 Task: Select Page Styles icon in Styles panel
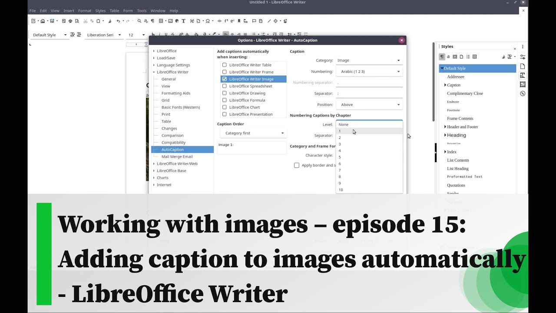[x=461, y=57]
